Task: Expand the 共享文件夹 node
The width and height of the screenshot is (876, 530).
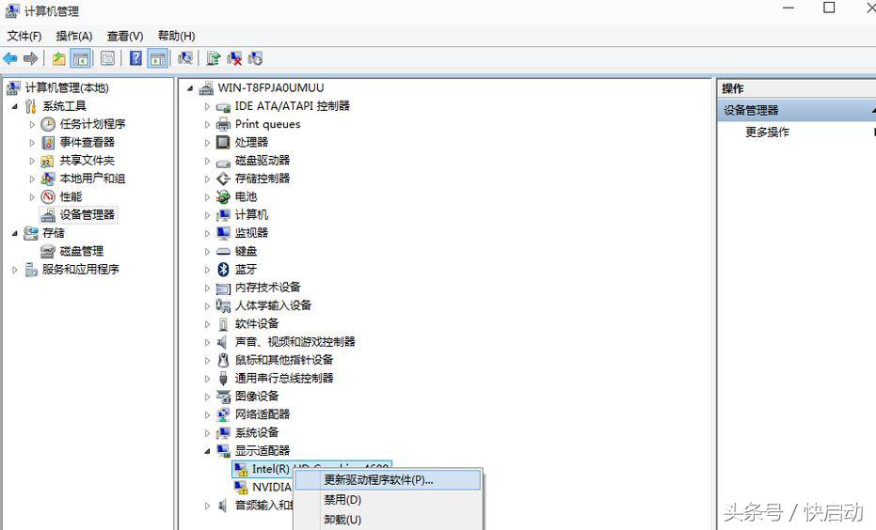Action: click(x=32, y=161)
